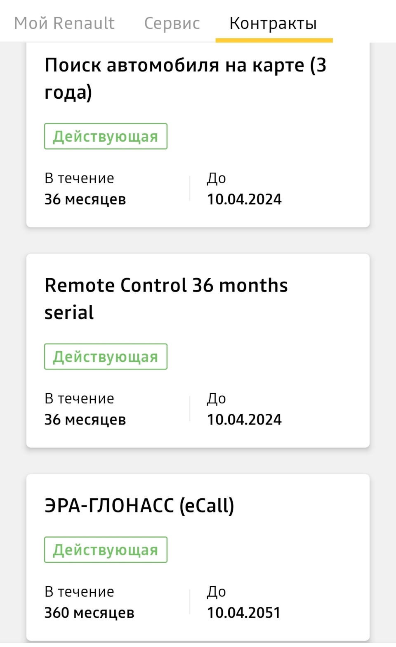Click Действующая badge under ЭРА-ГЛОНАСС (eCall)

pos(106,550)
